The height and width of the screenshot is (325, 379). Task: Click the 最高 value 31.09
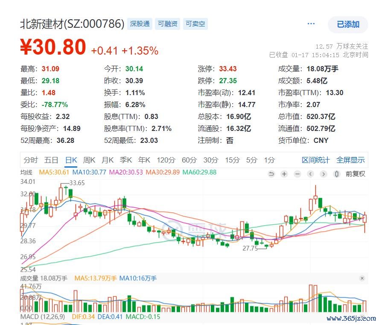[50, 69]
